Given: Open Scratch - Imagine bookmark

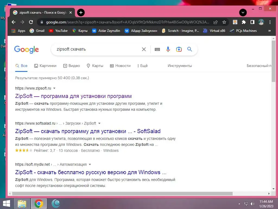Looking at the screenshot, I should [x=180, y=31].
